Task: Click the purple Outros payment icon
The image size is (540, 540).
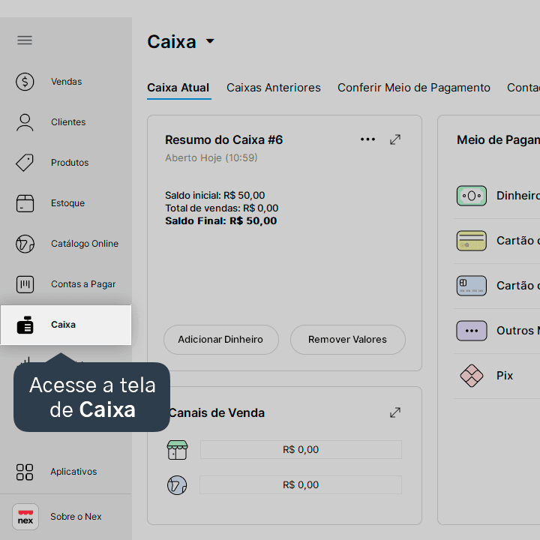Action: 472,331
